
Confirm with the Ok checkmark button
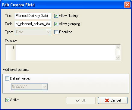coord(81,100)
